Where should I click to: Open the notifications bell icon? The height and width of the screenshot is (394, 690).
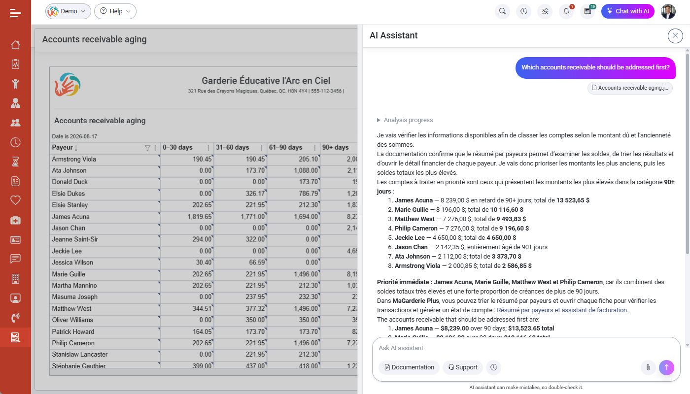[566, 11]
